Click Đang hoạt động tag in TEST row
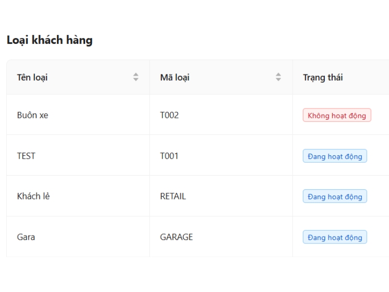Viewport: 389px width, 292px height. click(335, 156)
